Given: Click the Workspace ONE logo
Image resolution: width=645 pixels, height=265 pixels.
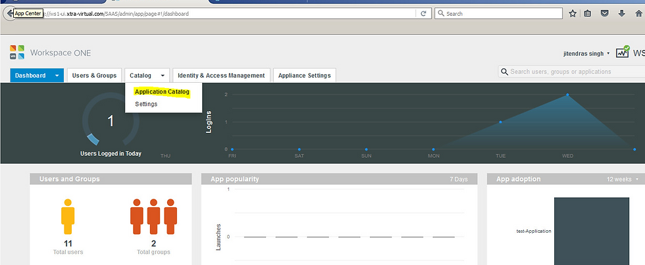Looking at the screenshot, I should tap(17, 53).
